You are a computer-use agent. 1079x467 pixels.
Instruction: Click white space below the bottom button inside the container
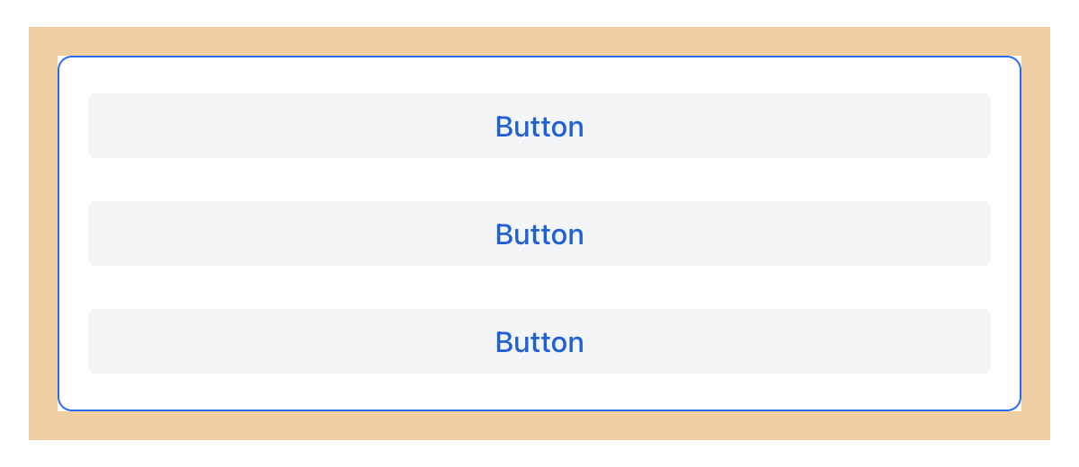tap(539, 392)
